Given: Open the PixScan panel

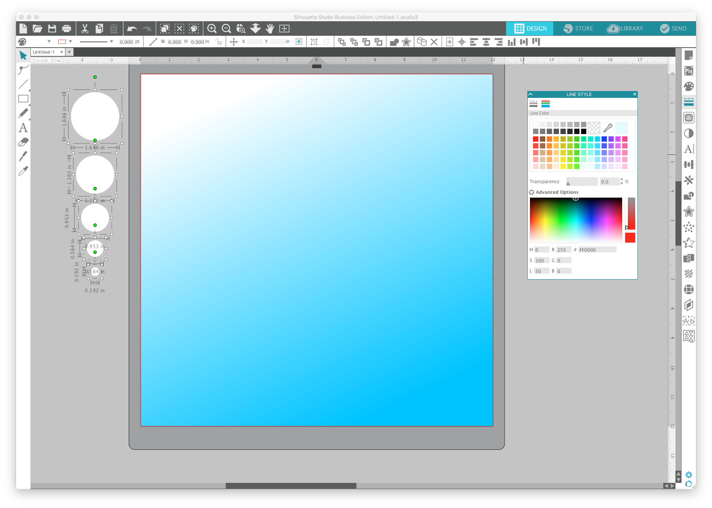Looking at the screenshot, I should point(688,71).
